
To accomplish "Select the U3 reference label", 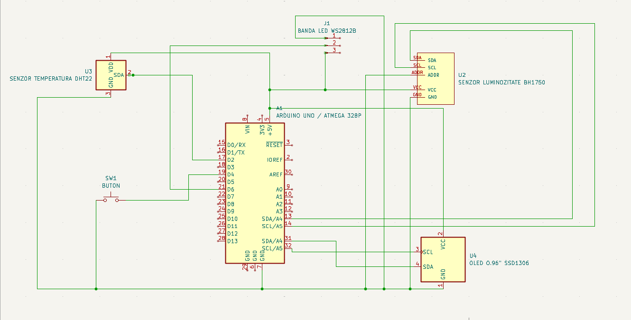I will tap(88, 71).
